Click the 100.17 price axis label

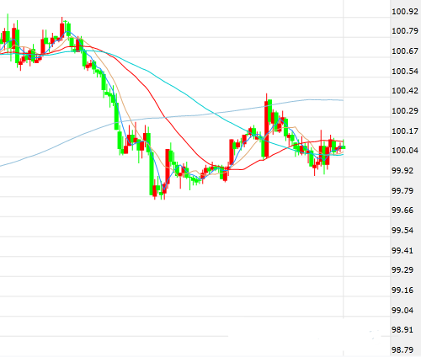click(x=405, y=131)
